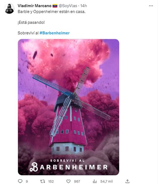This screenshot has height=185, width=158.
Task: Click the Venezuelan flag emoji beside the name
Action: [55, 6]
